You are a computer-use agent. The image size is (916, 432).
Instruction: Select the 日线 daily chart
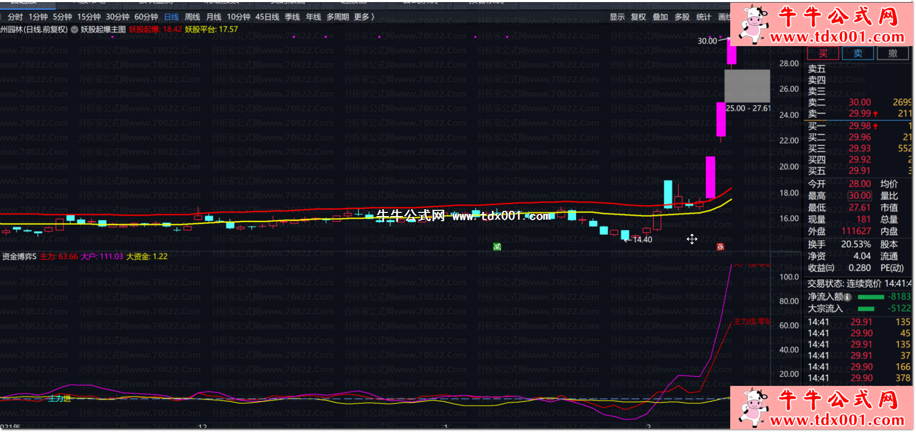171,17
